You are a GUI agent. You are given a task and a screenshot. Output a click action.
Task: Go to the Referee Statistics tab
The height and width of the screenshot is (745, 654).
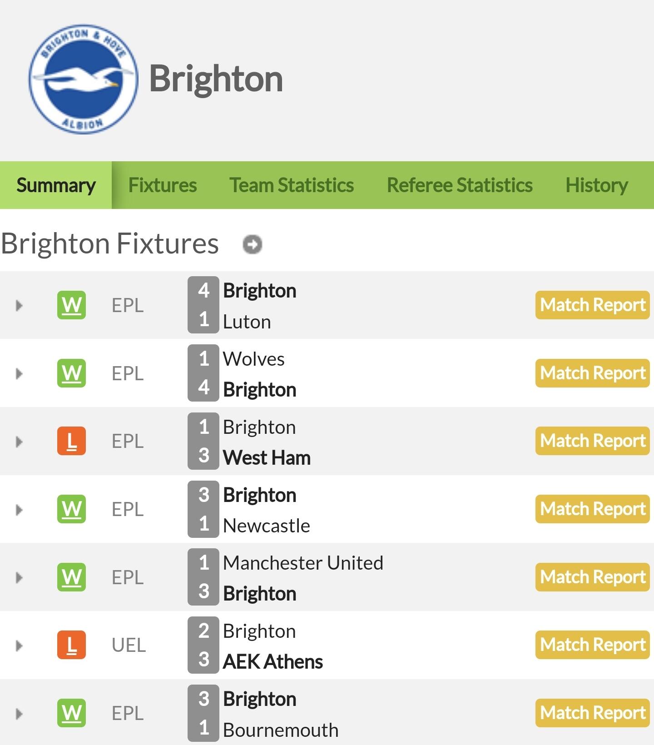point(460,185)
